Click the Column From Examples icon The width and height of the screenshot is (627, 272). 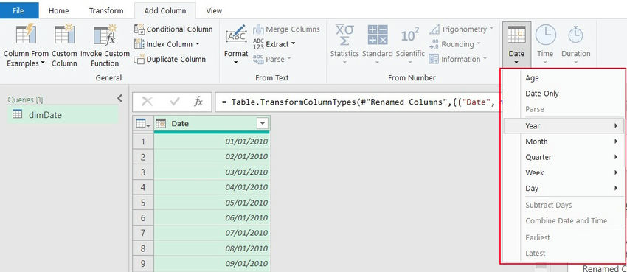(26, 34)
